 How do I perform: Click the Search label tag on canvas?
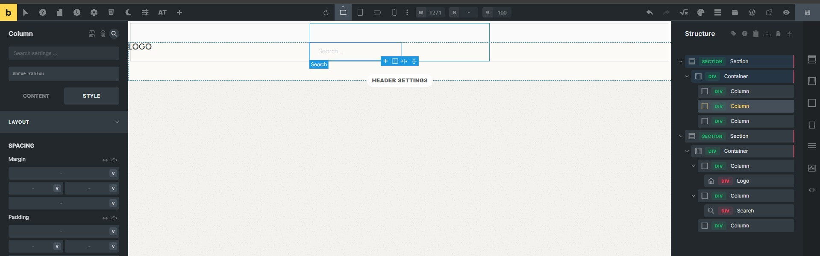[x=319, y=64]
